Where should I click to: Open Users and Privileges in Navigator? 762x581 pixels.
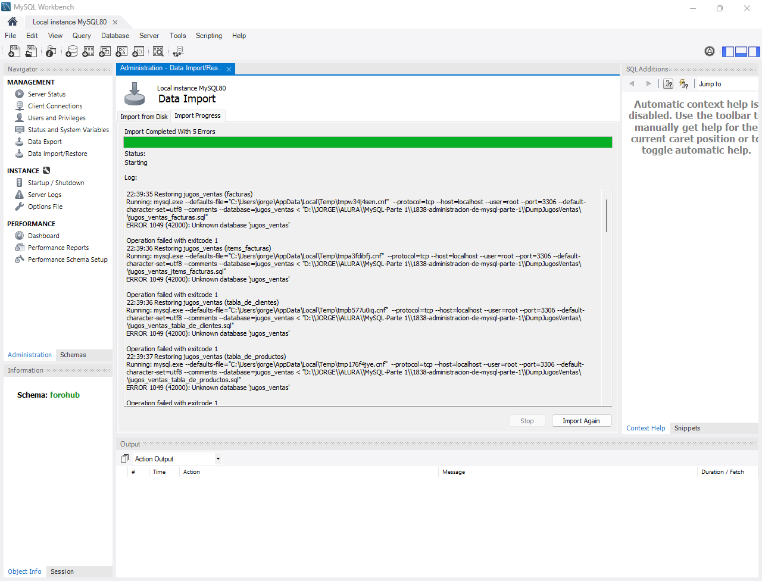pos(57,118)
